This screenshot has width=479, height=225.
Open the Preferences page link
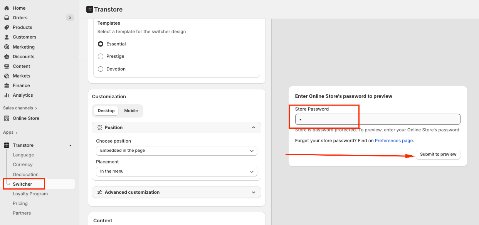pos(394,141)
